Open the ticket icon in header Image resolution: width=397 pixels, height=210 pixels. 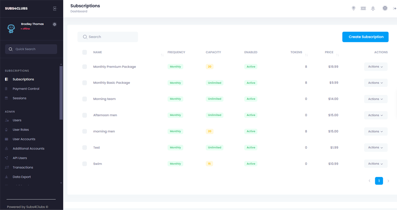(363, 8)
